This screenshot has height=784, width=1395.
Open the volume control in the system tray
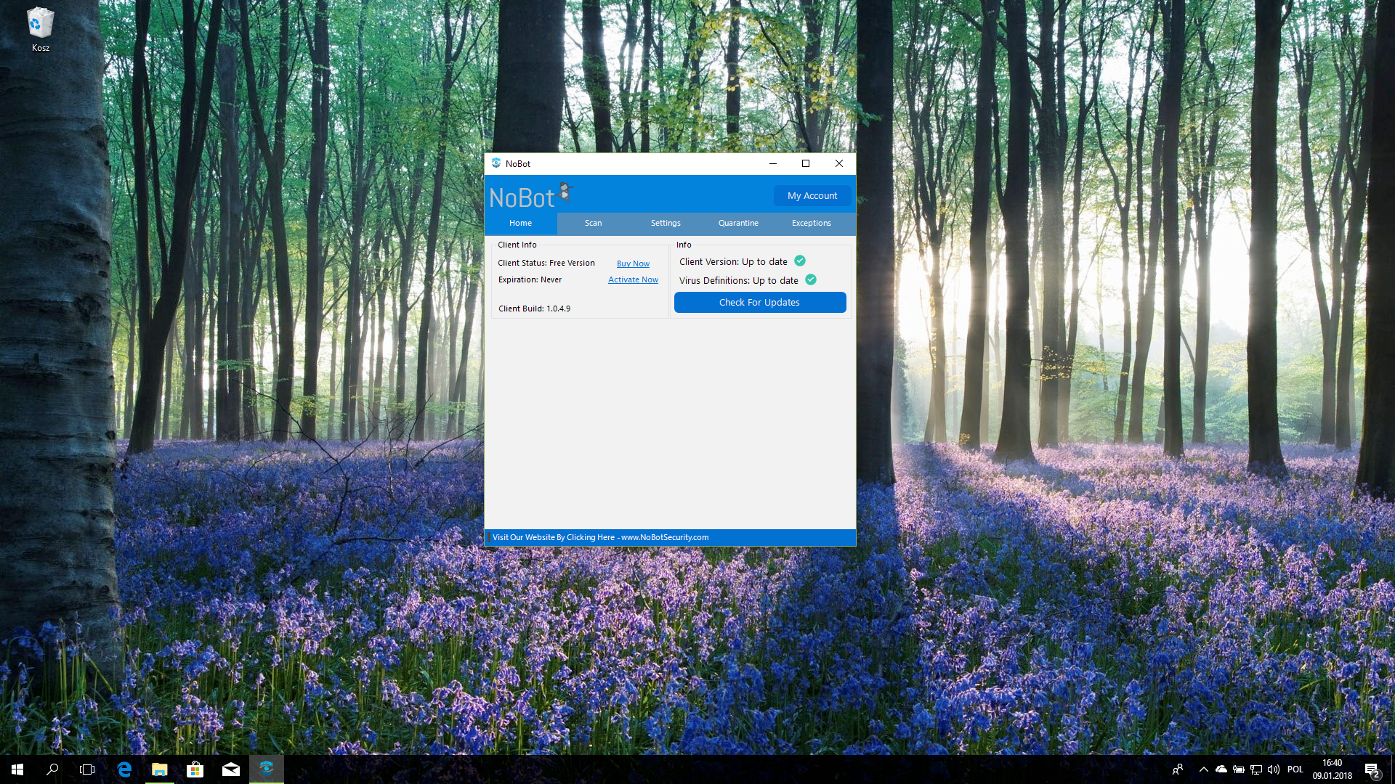coord(1273,769)
